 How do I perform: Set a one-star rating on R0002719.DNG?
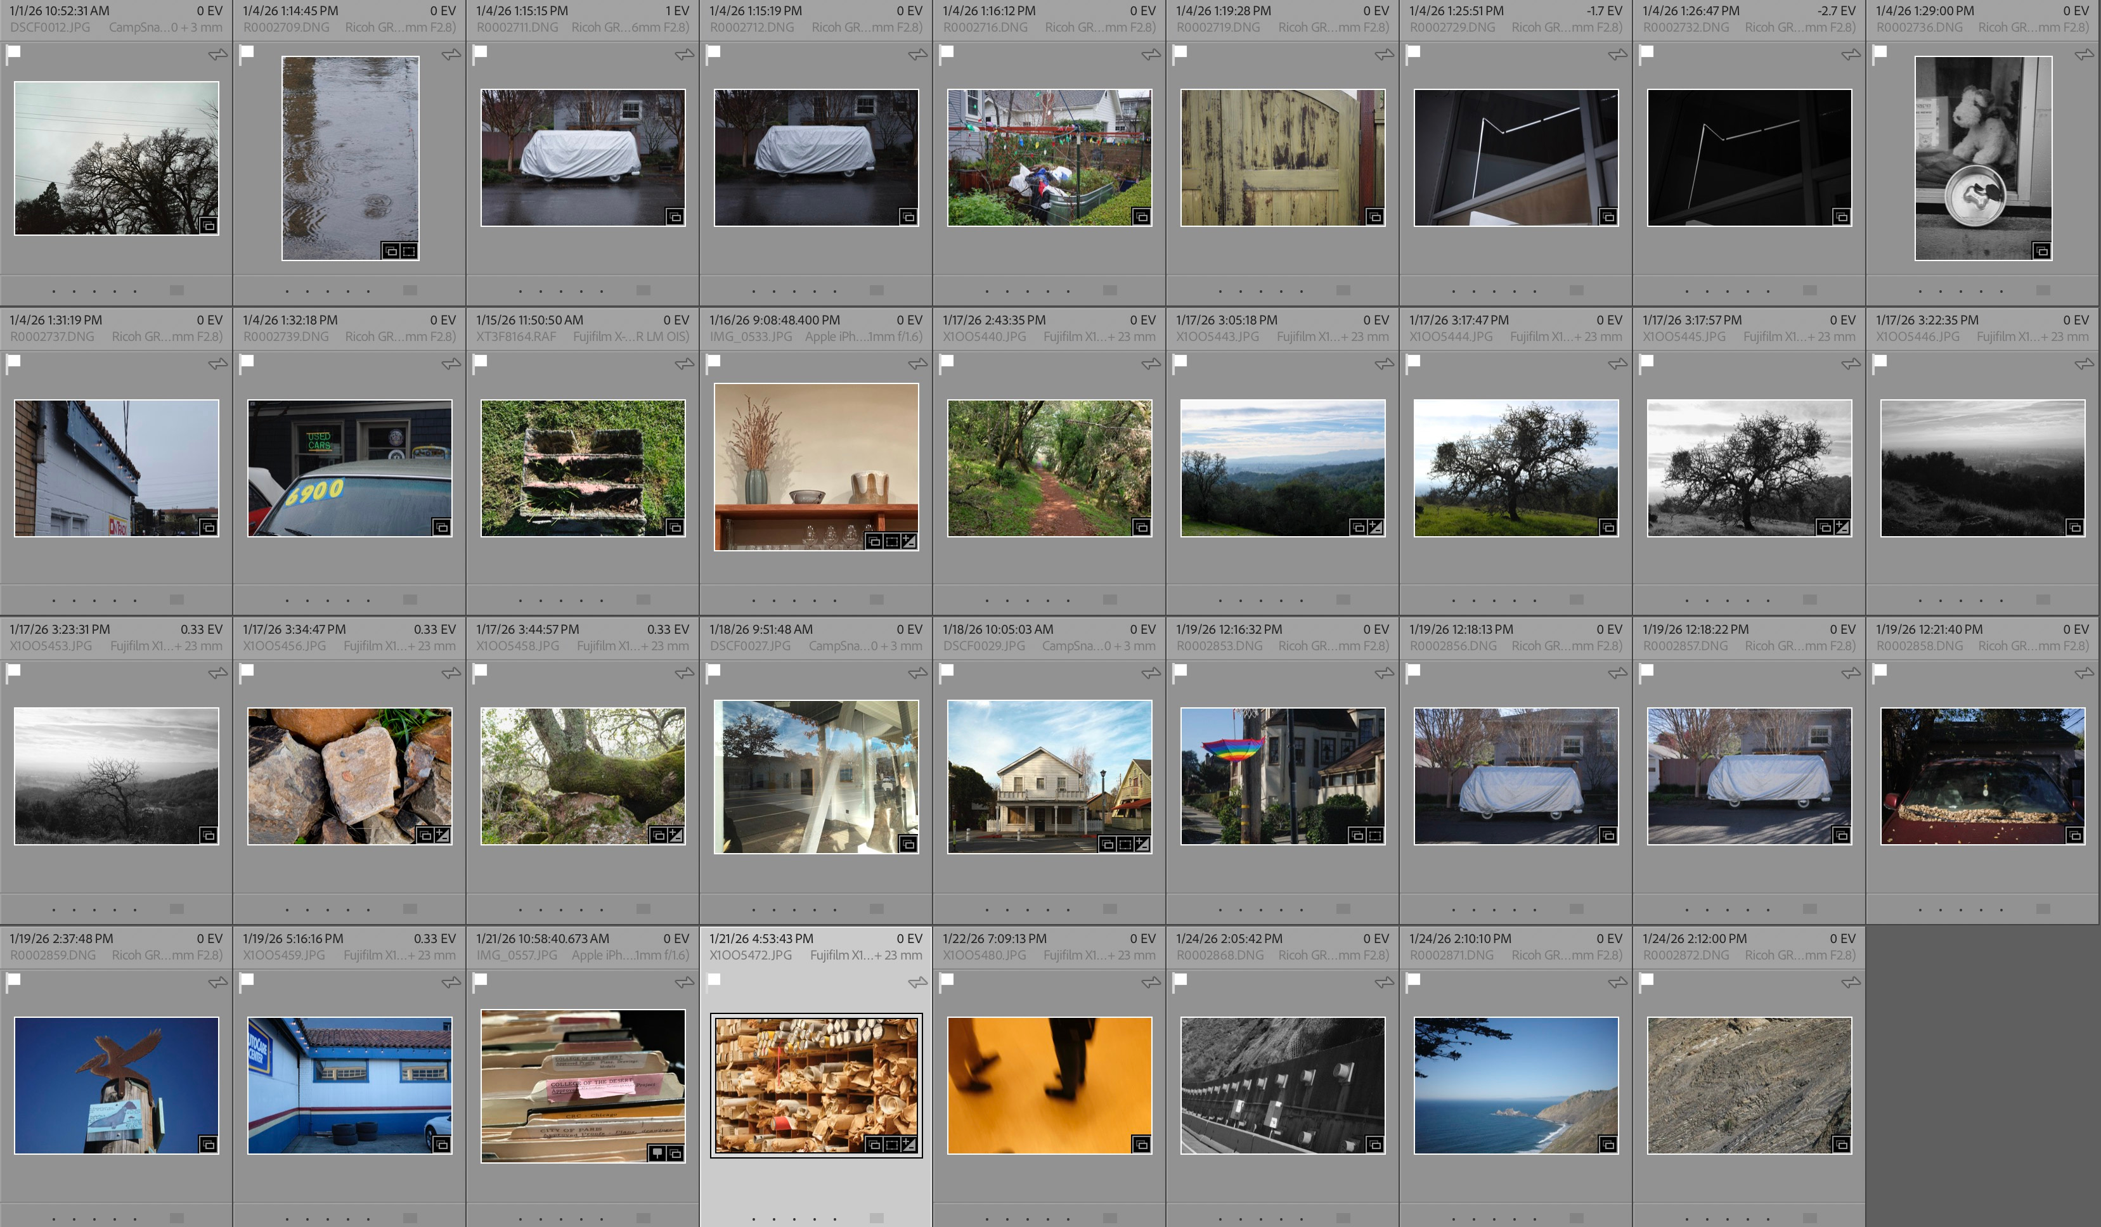tap(1220, 291)
